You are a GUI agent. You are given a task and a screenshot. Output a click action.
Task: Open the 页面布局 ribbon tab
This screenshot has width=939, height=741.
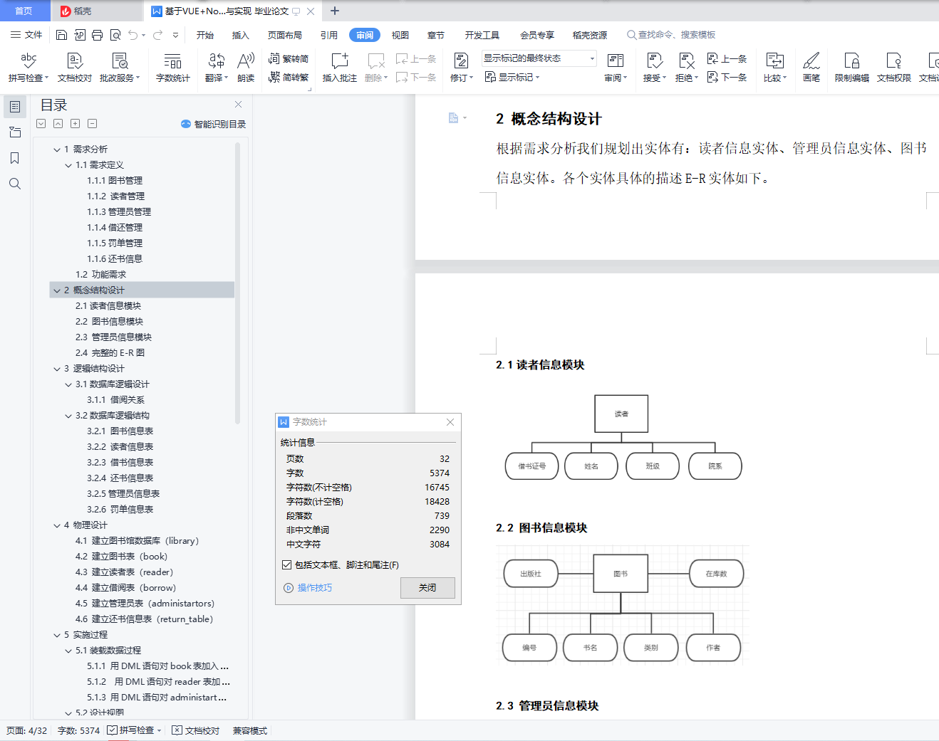(285, 35)
